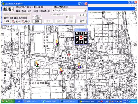Image resolution: width=138 pixels, height=104 pixels.
Task: Toggle the スクロールウィンドウ checkbox
Action: pos(52,15)
